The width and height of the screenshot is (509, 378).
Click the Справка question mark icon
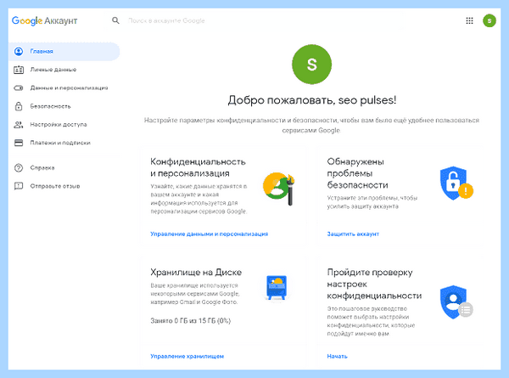tap(19, 167)
